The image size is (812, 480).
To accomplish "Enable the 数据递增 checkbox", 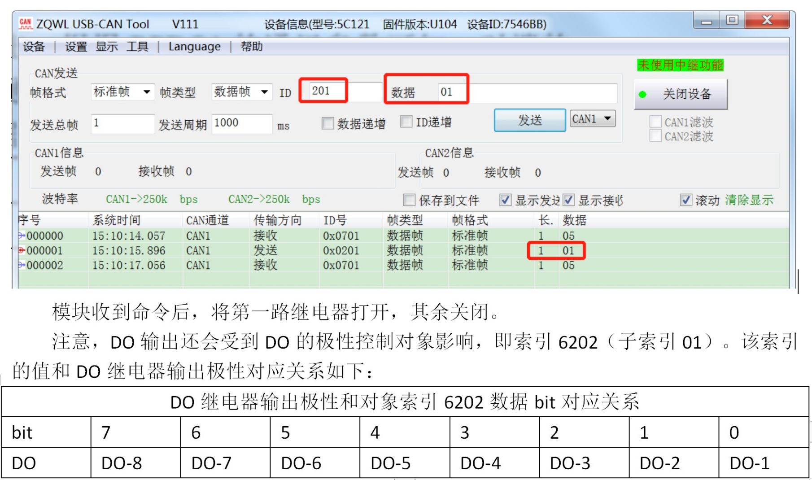I will tap(328, 123).
